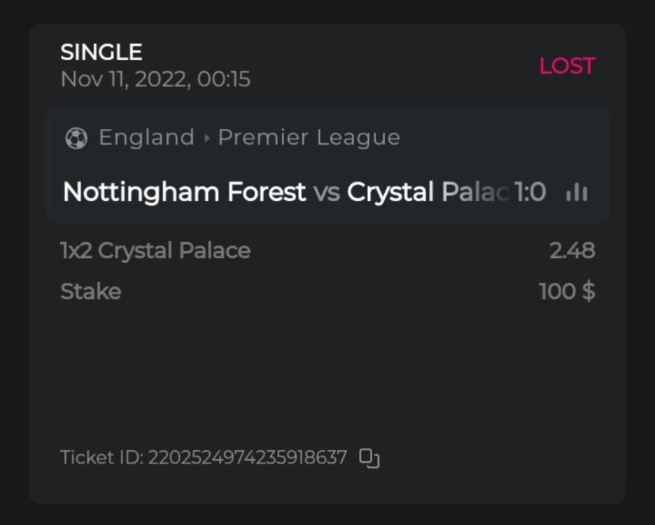Click the "Ticket ID:" label
This screenshot has width=655, height=525.
tap(101, 458)
